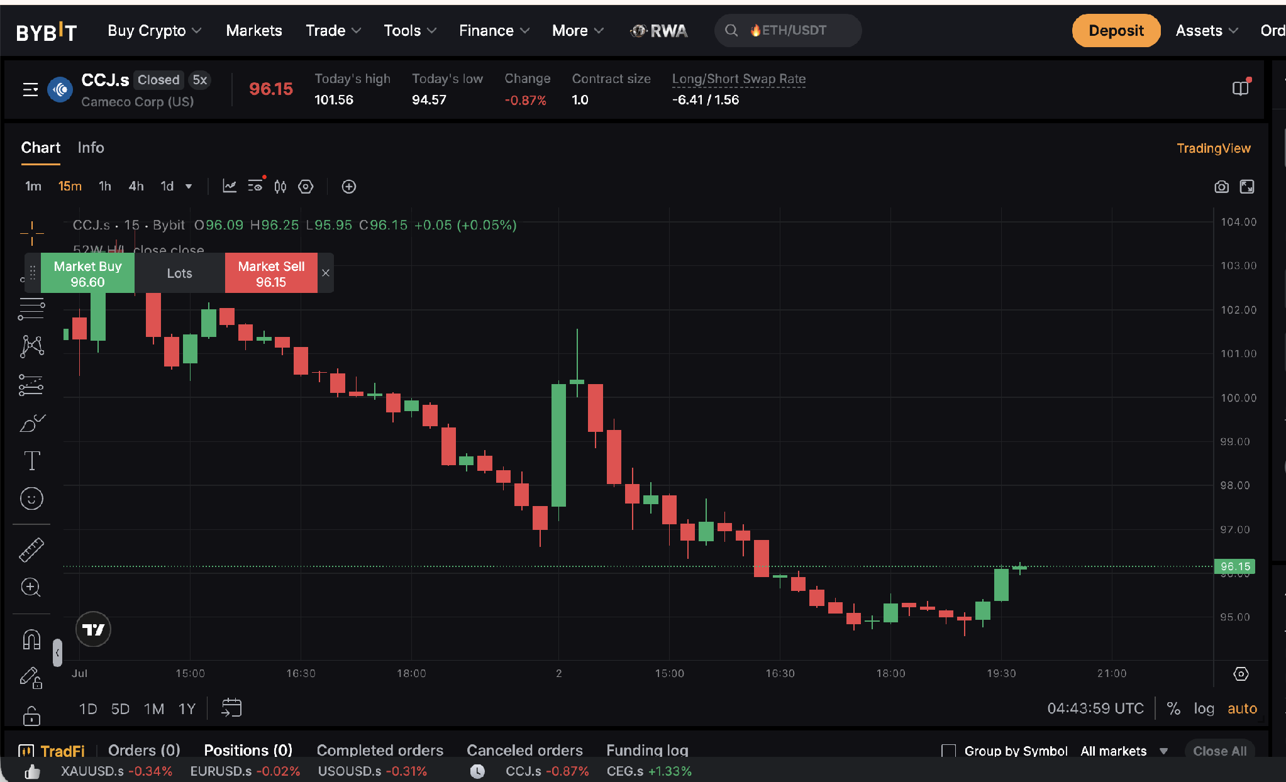Viewport: 1286px width, 782px height.
Task: Toggle magnet snap mode
Action: 31,639
